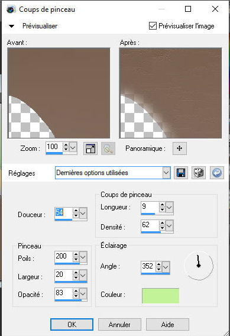The width and height of the screenshot is (230, 336).
Task: Open Angle slider dropdown
Action: 166,267
